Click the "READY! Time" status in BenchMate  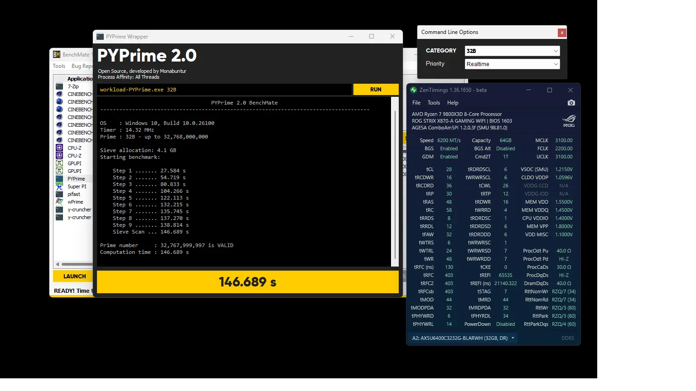pos(73,291)
